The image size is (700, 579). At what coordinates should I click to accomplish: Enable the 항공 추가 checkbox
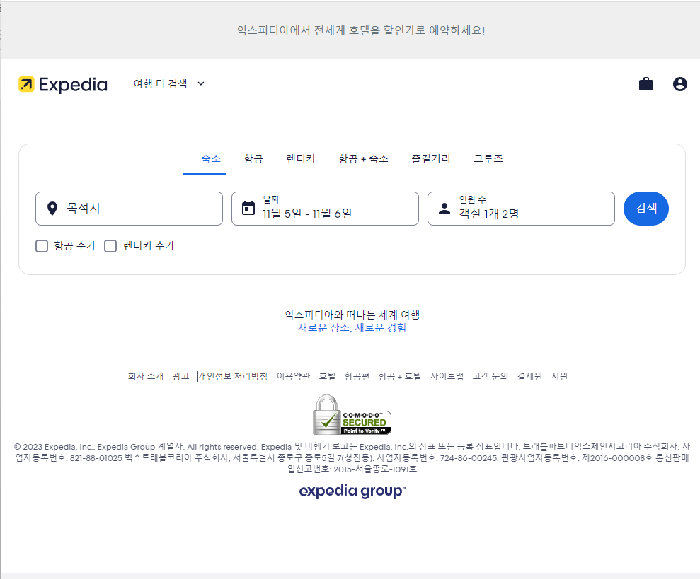[42, 245]
